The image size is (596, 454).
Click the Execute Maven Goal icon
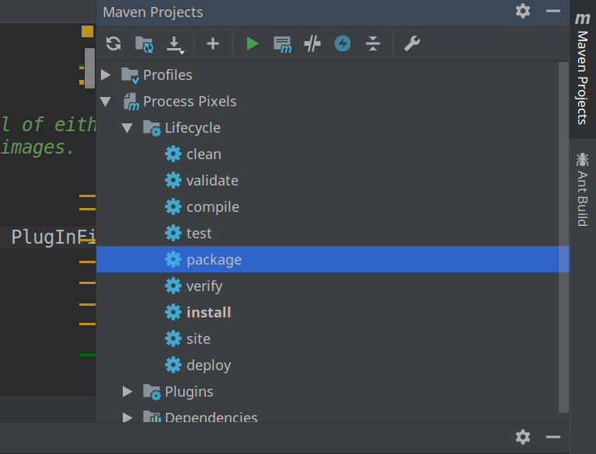[x=282, y=44]
